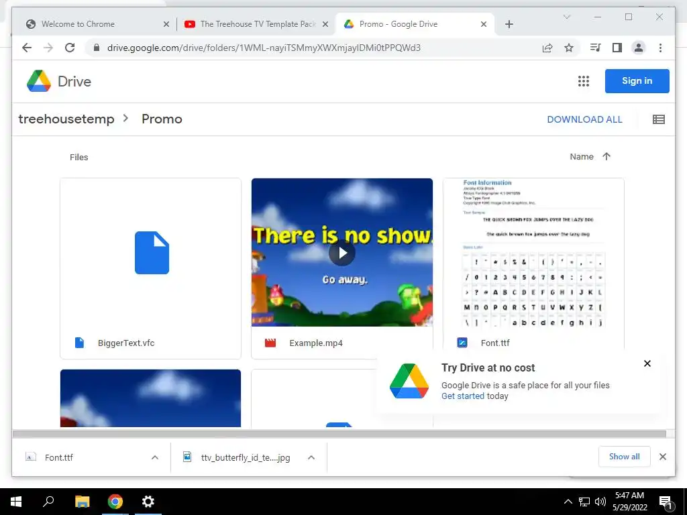Go back to the previous page
687x515 pixels.
click(x=27, y=48)
